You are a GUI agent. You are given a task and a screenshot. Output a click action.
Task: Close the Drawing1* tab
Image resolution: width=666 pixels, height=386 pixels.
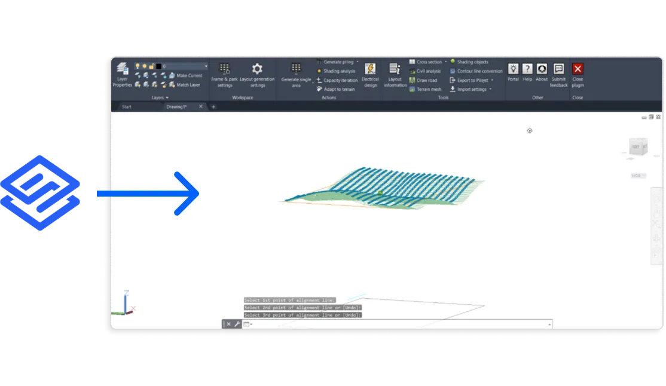point(201,106)
